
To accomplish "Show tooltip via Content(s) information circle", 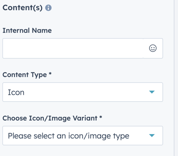I will coord(48,8).
